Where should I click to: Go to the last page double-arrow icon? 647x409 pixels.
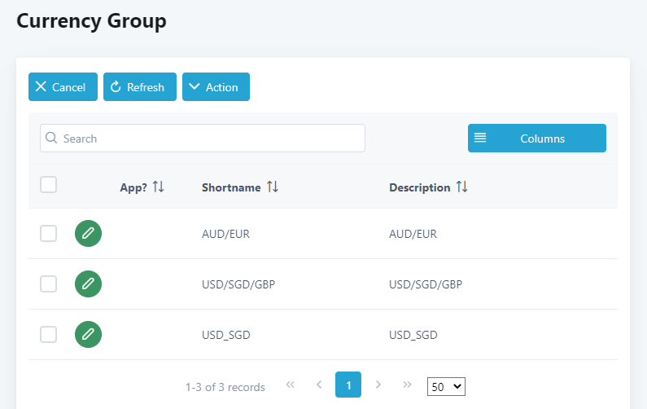pos(407,385)
